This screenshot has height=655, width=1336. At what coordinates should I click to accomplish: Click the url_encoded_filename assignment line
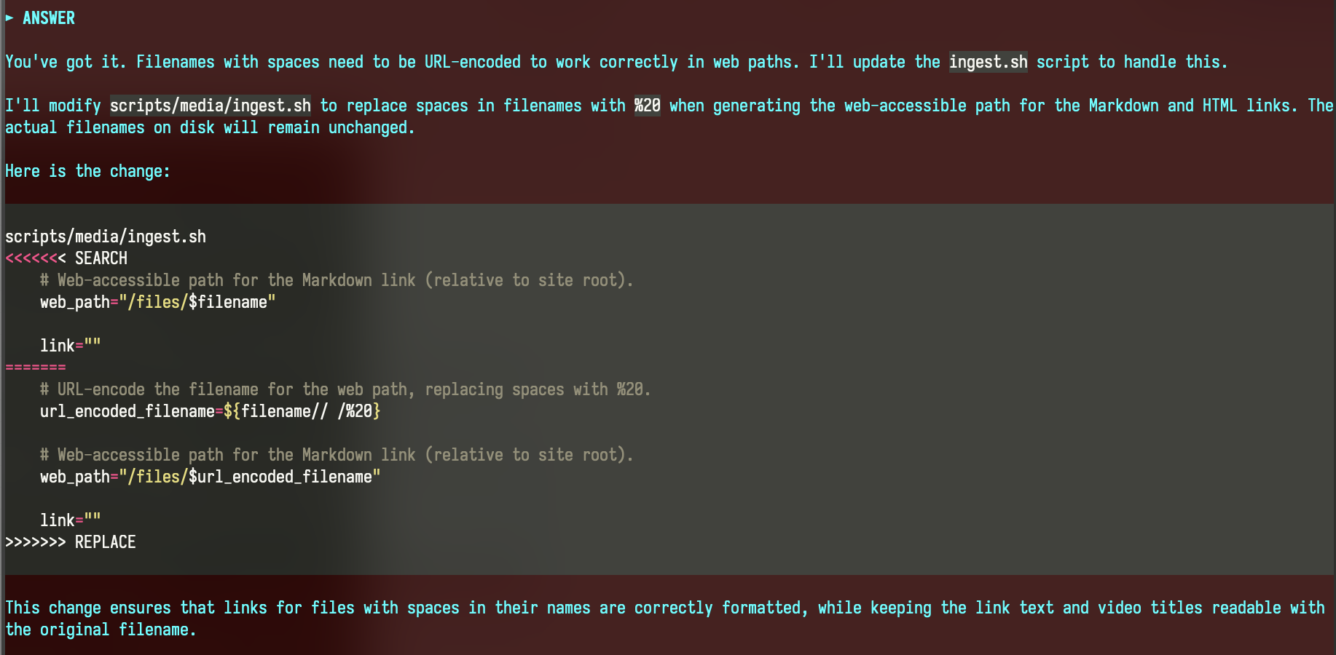tap(211, 411)
